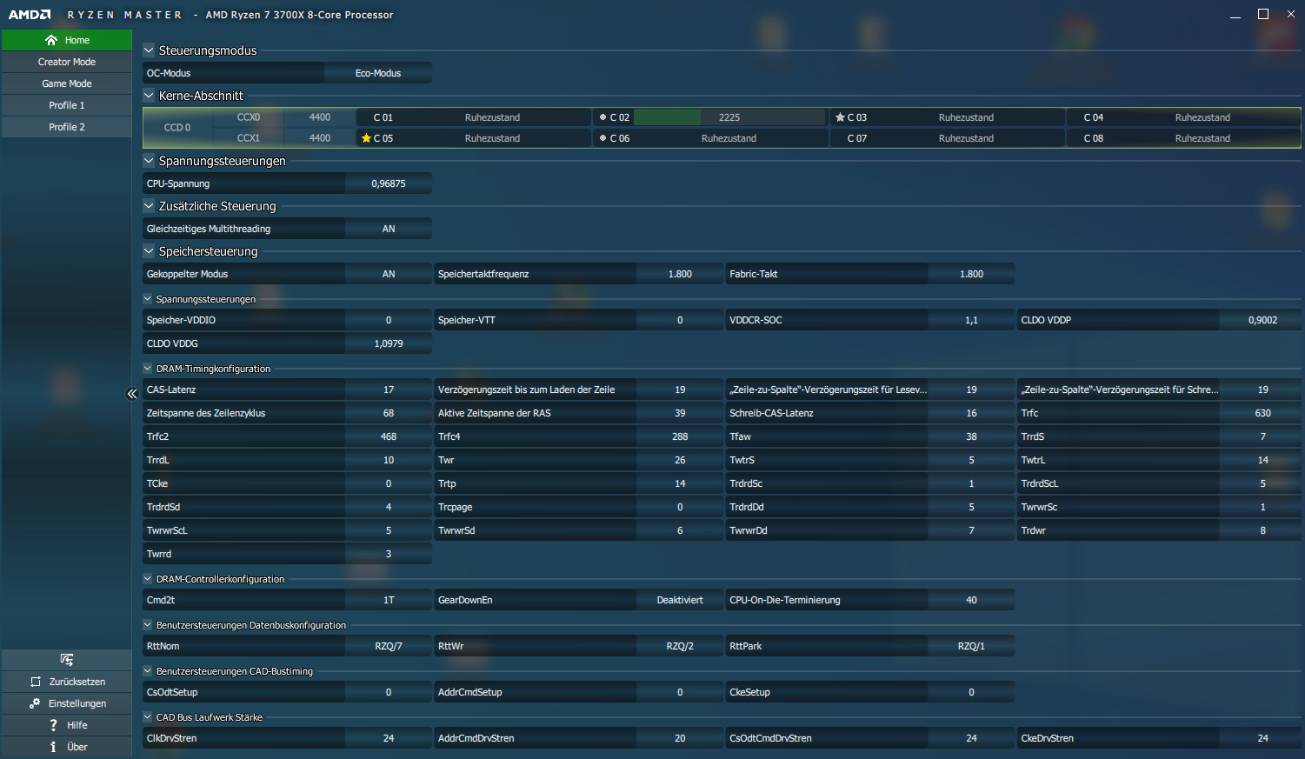Click CLDO VDDP value 0,9002
Image resolution: width=1305 pixels, height=759 pixels.
pos(1262,320)
